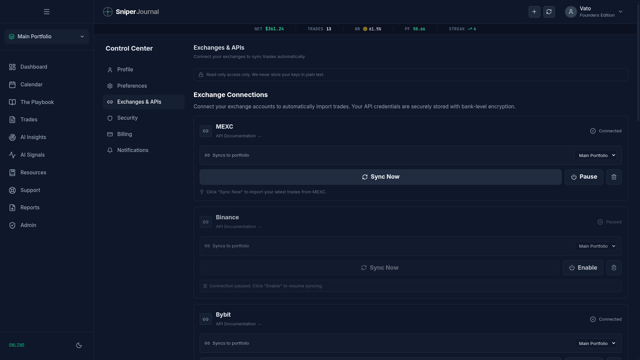Select Exchanges & APIs in Control Center
This screenshot has width=640, height=360.
(143, 102)
